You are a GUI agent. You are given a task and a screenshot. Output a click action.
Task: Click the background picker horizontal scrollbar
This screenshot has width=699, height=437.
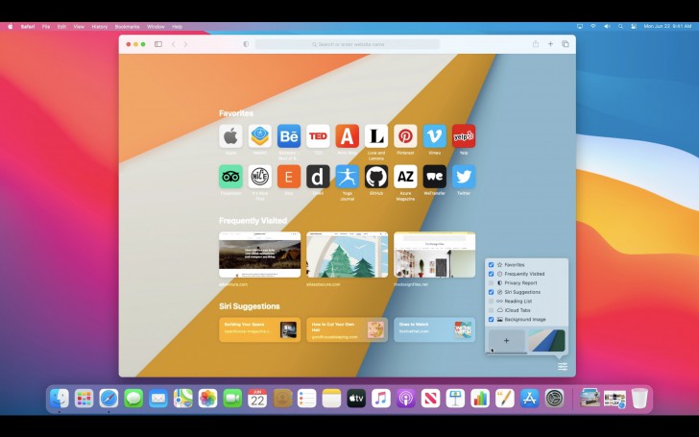pos(508,353)
